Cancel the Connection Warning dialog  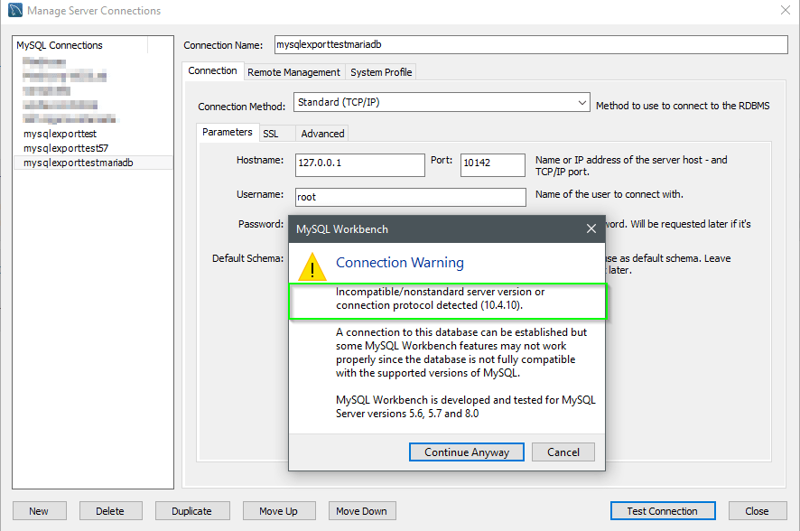point(563,452)
